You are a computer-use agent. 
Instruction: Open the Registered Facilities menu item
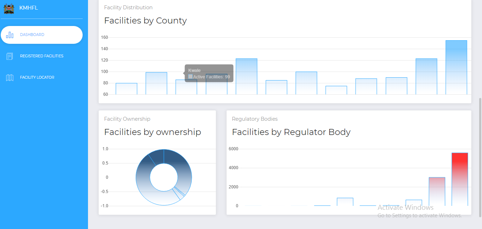42,56
